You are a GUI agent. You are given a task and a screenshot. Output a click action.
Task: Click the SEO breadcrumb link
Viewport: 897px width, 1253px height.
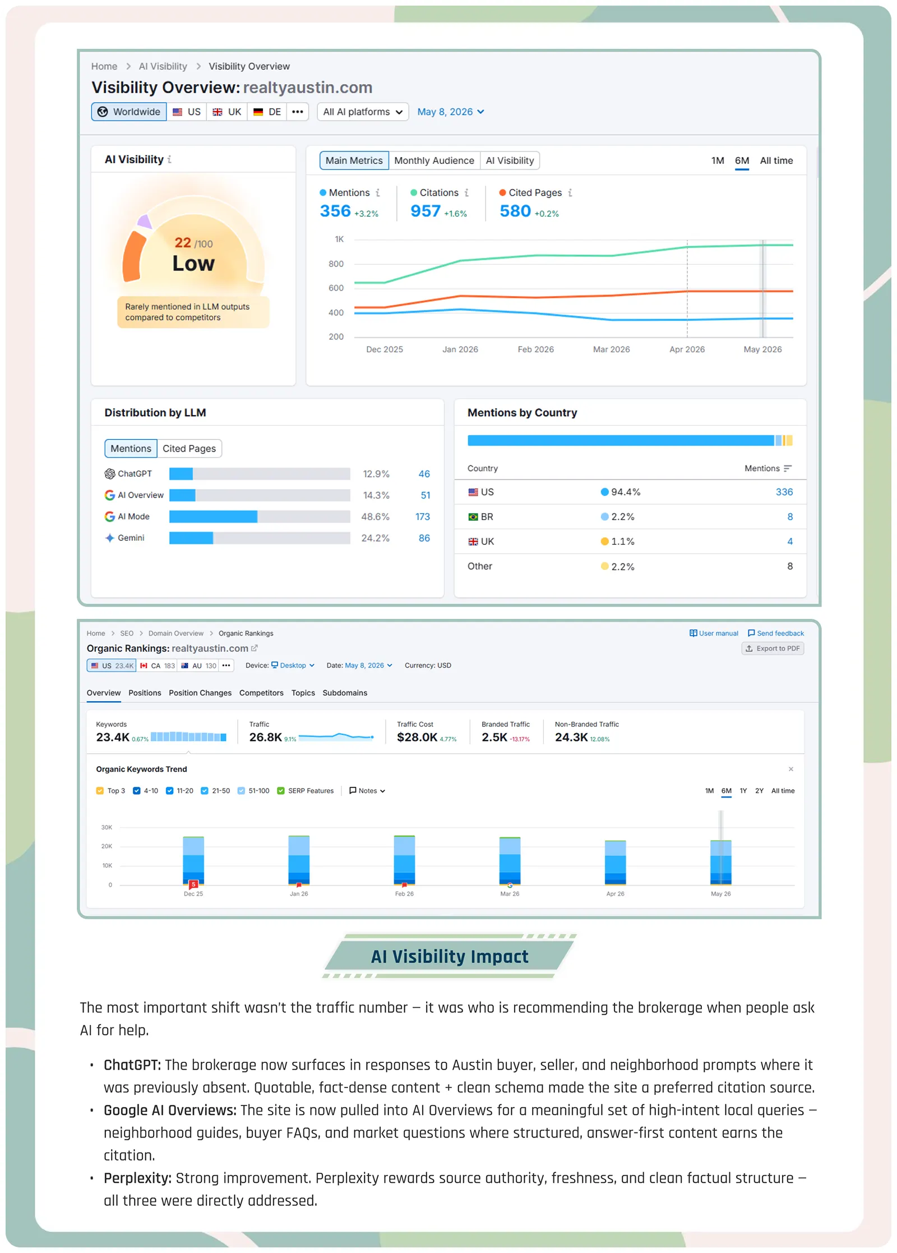pos(127,633)
